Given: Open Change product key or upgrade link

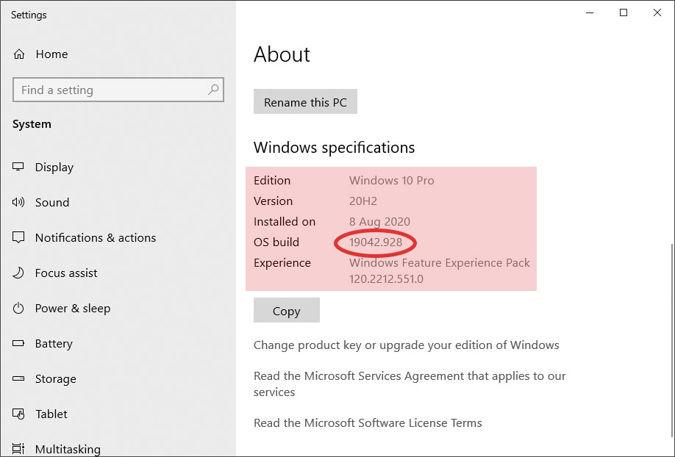Looking at the screenshot, I should click(x=406, y=345).
